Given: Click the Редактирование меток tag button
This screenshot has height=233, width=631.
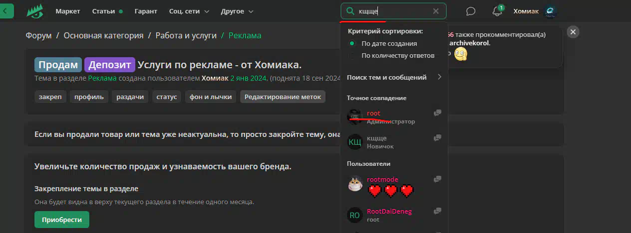Looking at the screenshot, I should (283, 97).
